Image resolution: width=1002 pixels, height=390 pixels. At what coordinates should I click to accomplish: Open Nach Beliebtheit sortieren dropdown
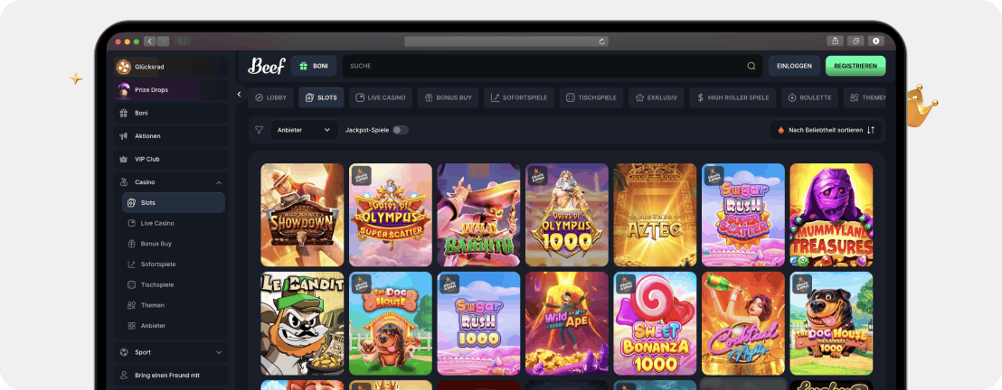826,130
